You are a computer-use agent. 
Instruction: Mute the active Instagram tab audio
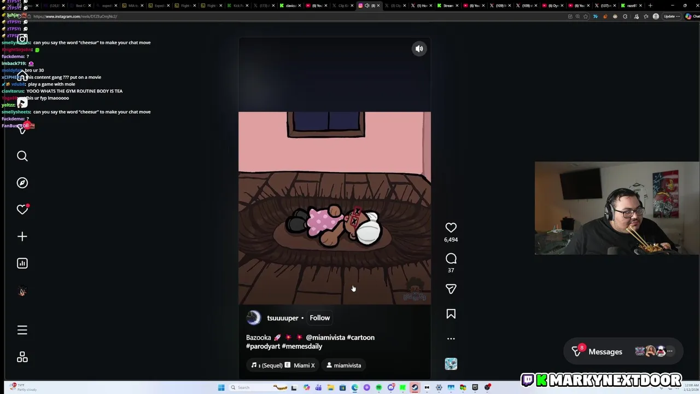pos(367,5)
